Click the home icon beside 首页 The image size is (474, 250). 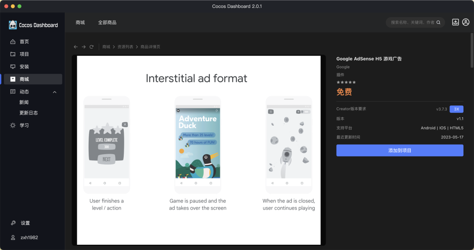[x=13, y=41]
